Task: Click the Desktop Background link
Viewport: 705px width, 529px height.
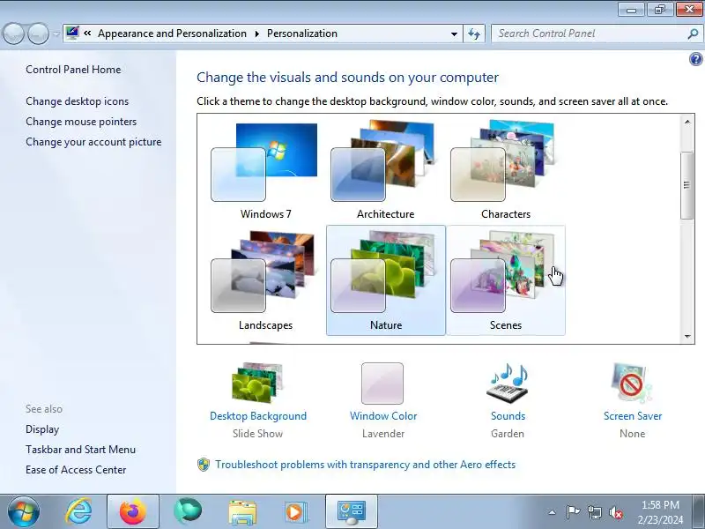Action: (x=258, y=416)
